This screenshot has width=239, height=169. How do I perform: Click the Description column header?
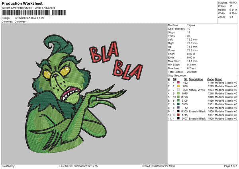pyautogui.click(x=196, y=79)
